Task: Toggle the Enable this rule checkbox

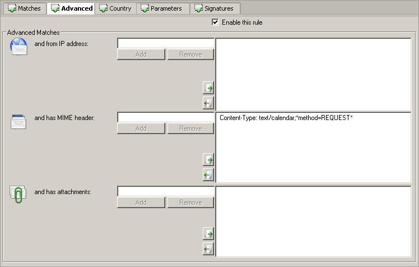Action: point(215,22)
